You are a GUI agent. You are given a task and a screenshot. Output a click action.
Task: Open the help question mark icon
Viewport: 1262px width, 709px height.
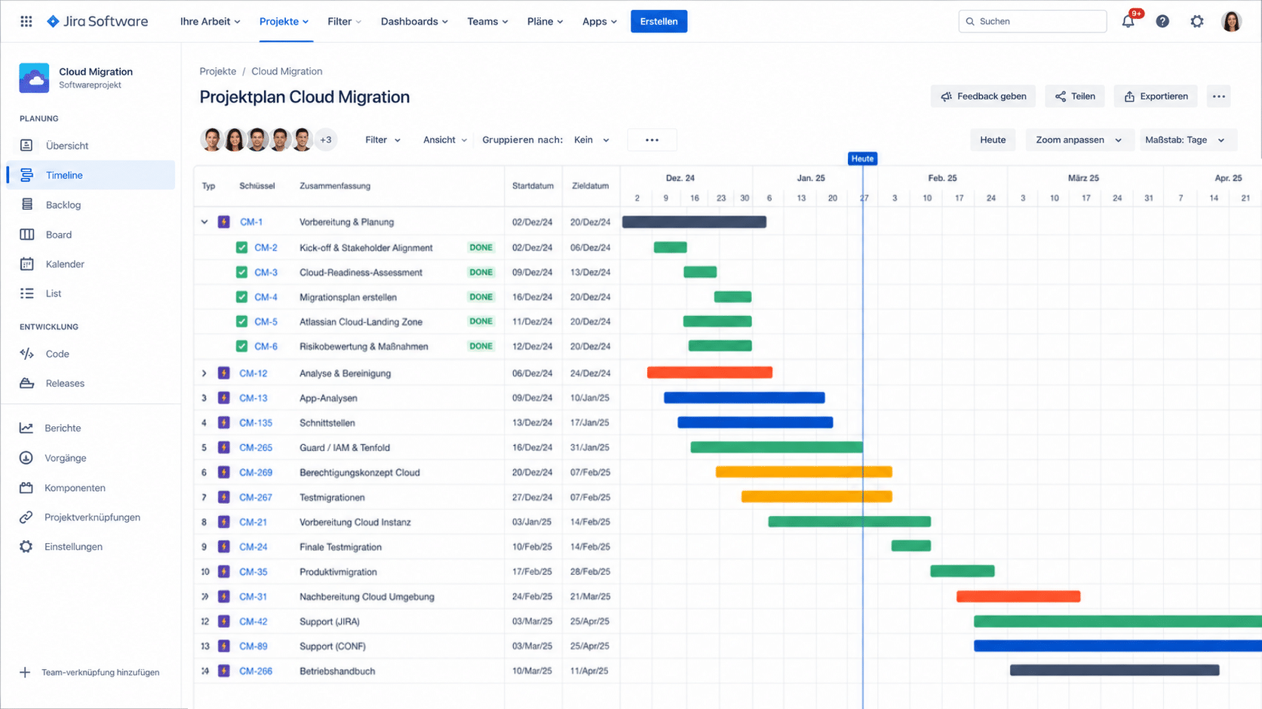(1162, 21)
